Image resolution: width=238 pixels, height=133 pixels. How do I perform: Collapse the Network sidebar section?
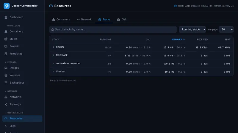pyautogui.click(x=11, y=91)
